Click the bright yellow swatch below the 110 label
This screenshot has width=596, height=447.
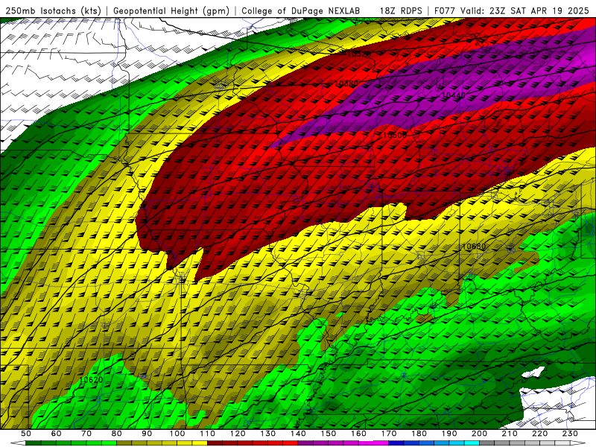coord(200,443)
